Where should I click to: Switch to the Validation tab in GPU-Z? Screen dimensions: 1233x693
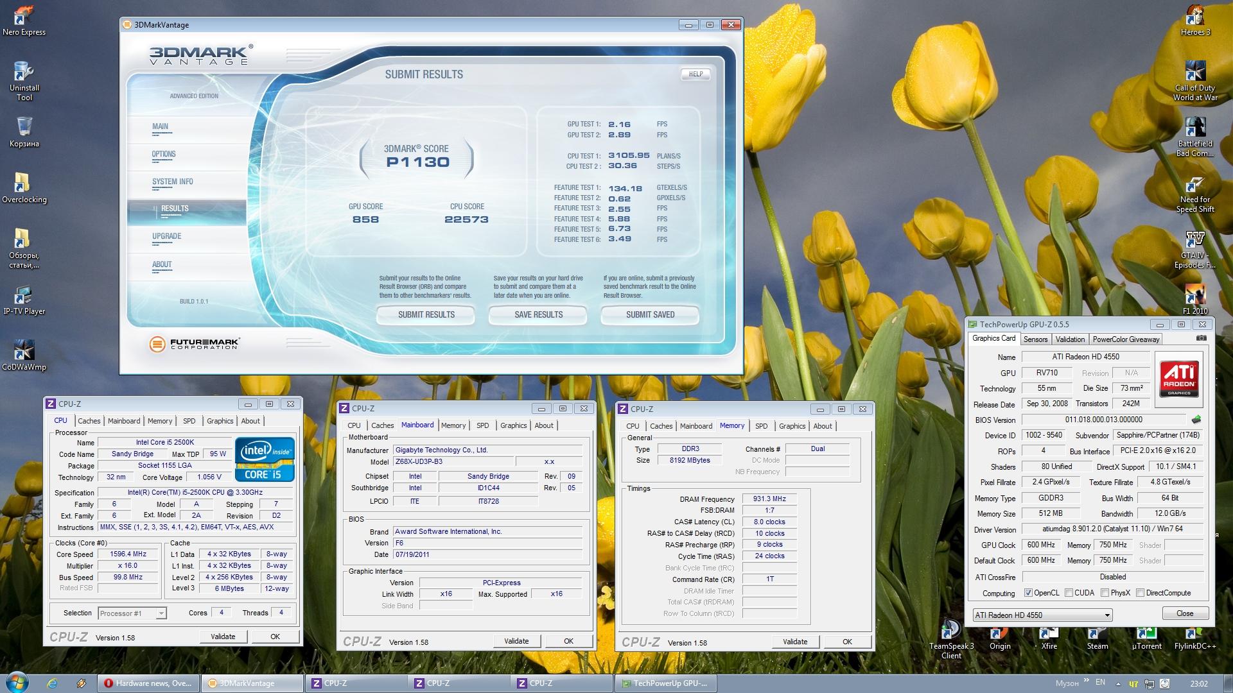[1070, 339]
